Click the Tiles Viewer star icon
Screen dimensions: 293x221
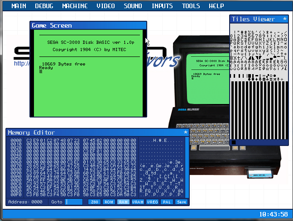click(284, 19)
